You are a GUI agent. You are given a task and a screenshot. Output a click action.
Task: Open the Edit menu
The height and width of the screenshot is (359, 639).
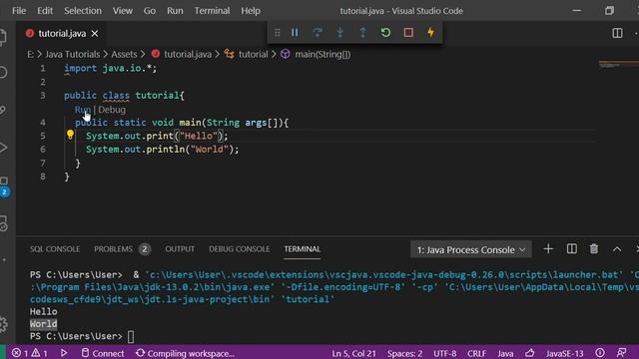pos(45,11)
